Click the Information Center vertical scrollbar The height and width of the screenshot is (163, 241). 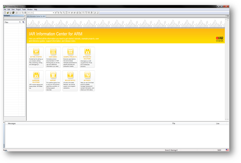226,69
